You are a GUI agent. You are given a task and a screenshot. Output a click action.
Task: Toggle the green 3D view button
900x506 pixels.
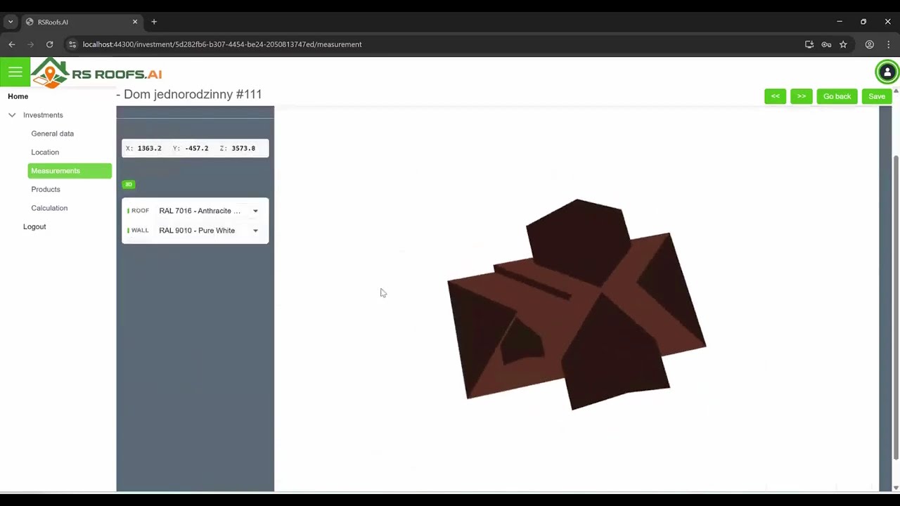click(128, 184)
